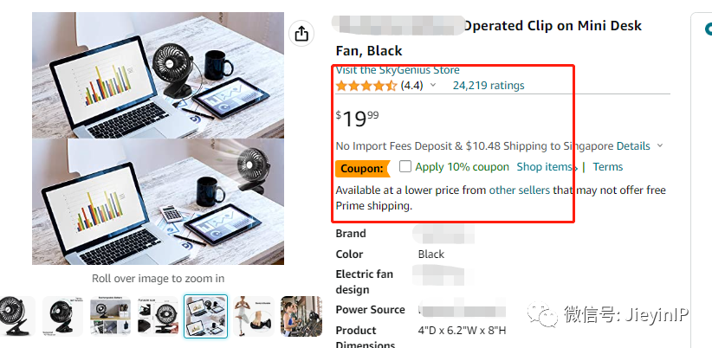This screenshot has height=348, width=712.
Task: Select second clip-fan angle thumbnail
Action: pyautogui.click(x=63, y=317)
